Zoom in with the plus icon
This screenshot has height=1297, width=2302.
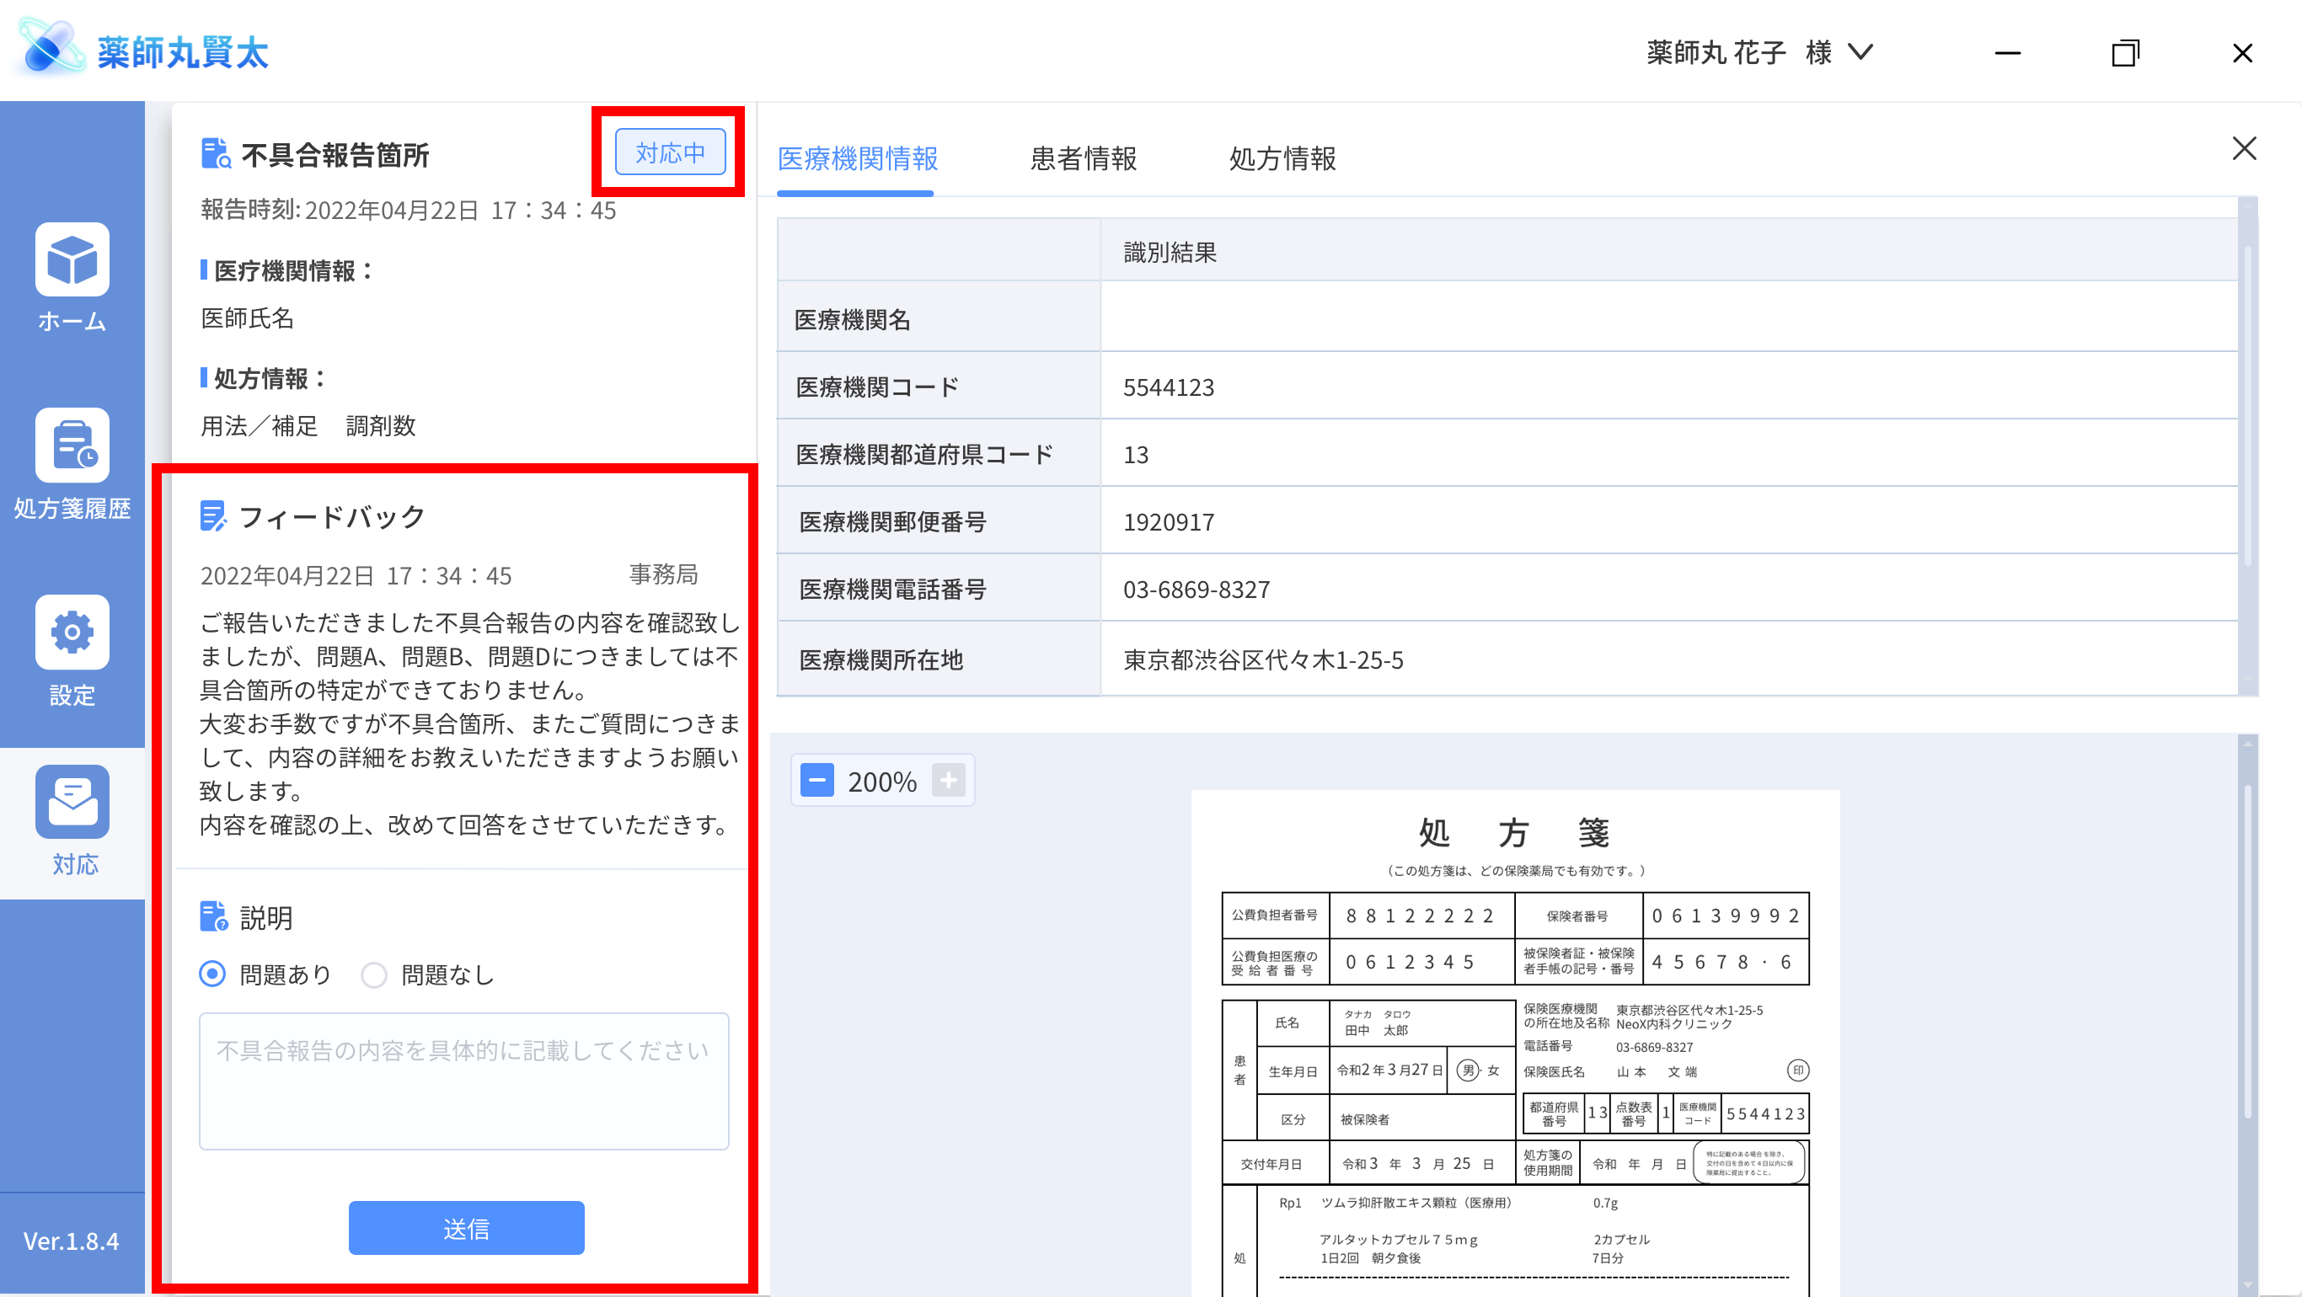pos(948,780)
